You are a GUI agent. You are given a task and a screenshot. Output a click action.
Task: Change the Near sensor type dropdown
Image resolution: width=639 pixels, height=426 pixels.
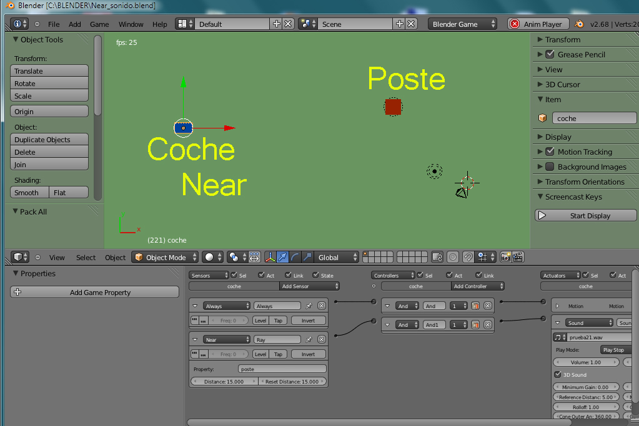tap(227, 340)
